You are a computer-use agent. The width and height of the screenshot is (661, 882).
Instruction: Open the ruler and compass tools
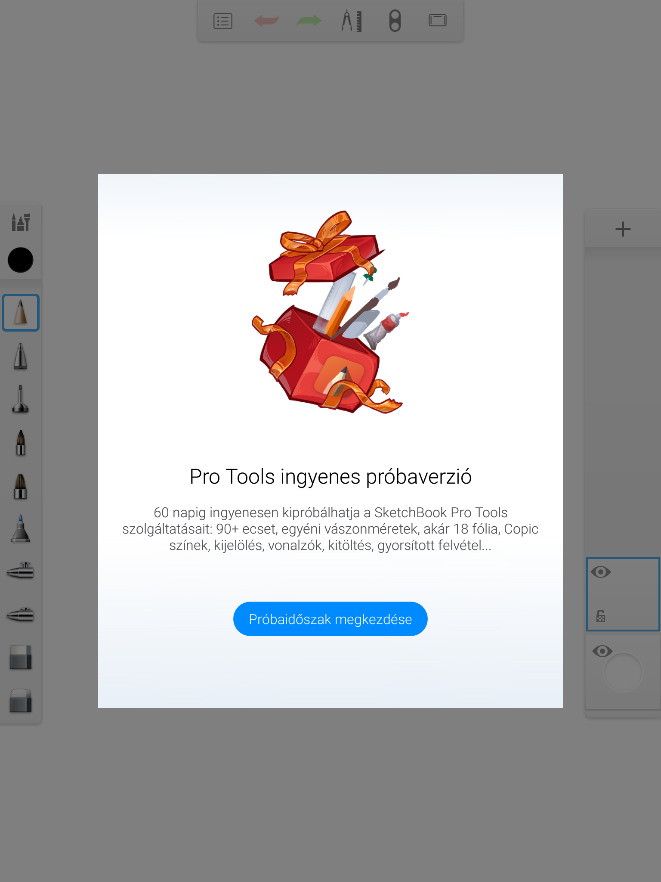352,21
